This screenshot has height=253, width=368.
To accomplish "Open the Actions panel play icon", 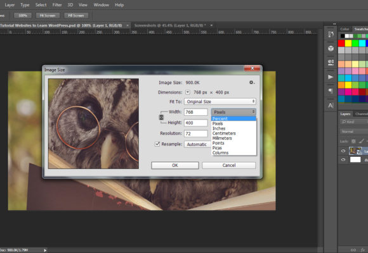I will [331, 77].
